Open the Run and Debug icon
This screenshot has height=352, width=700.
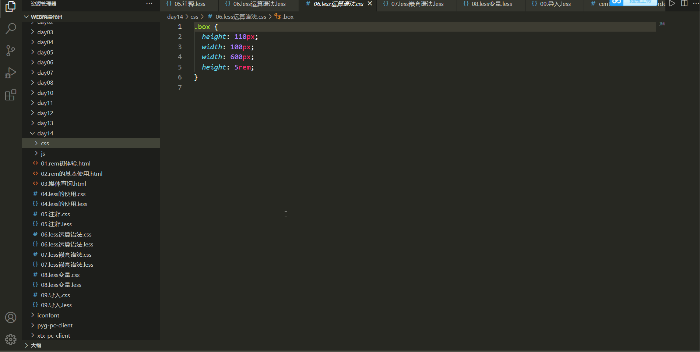click(x=11, y=73)
